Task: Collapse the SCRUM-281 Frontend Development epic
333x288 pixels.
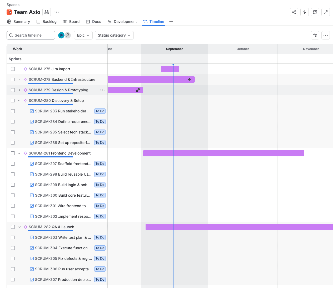Action: click(x=19, y=153)
